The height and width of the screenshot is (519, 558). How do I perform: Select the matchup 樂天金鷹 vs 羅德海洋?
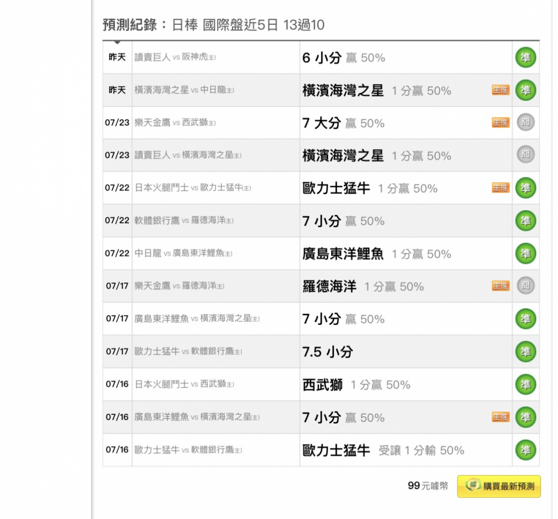tap(180, 285)
